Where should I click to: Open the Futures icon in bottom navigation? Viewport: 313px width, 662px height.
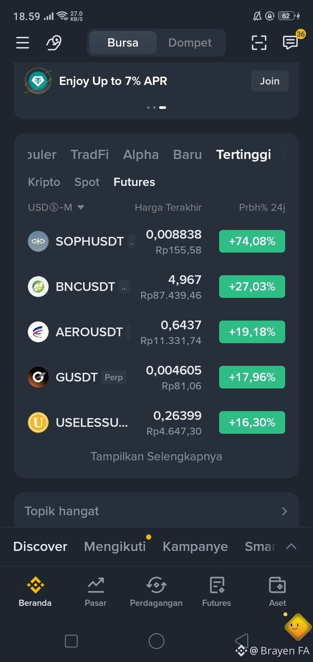[x=216, y=585]
